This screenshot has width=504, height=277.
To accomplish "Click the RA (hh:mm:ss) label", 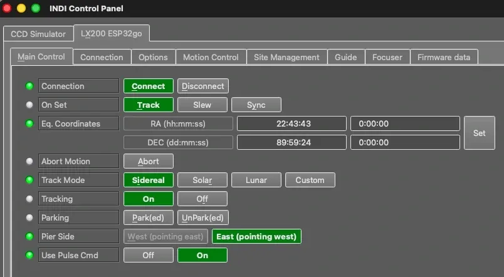I will (178, 123).
